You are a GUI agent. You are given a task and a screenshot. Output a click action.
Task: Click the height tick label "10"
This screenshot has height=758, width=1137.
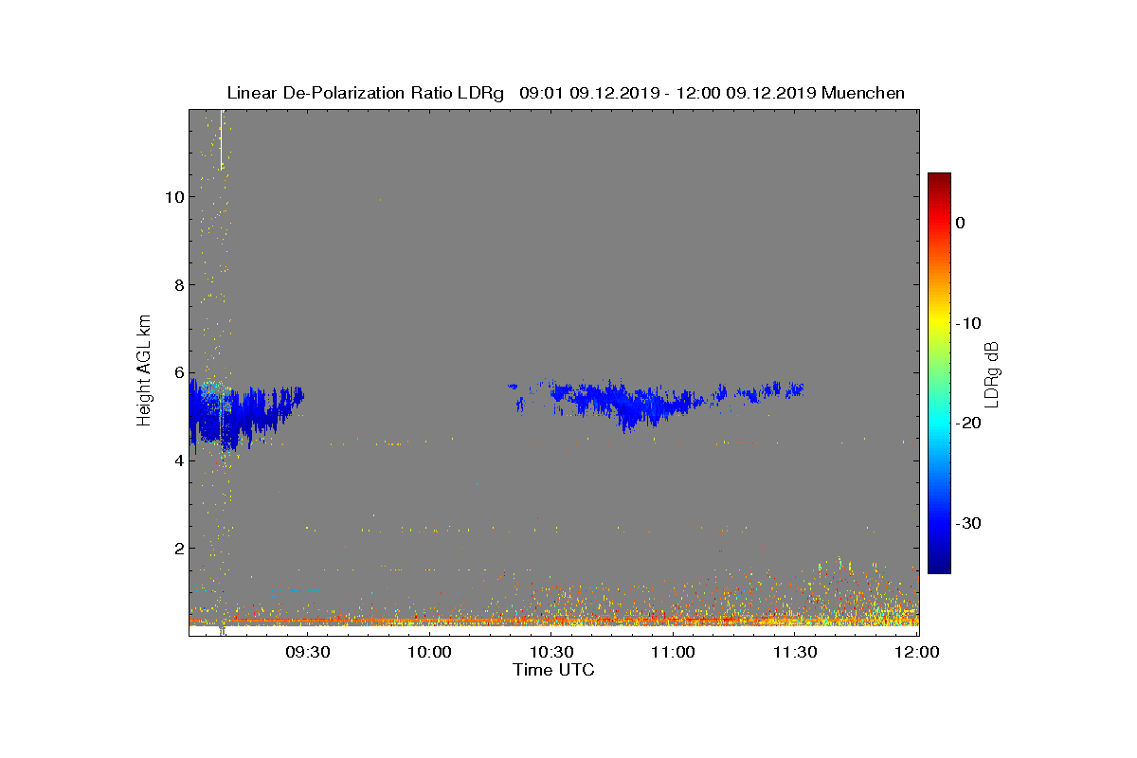click(173, 197)
